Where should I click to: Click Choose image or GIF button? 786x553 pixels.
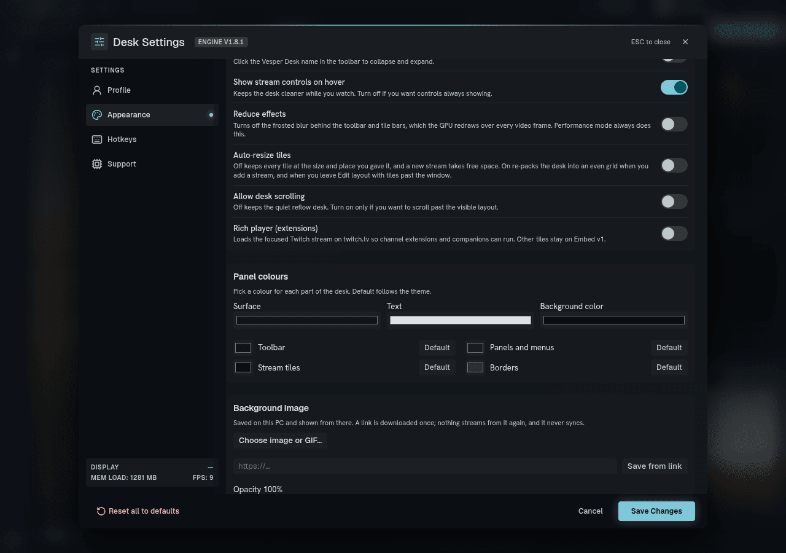tap(280, 441)
